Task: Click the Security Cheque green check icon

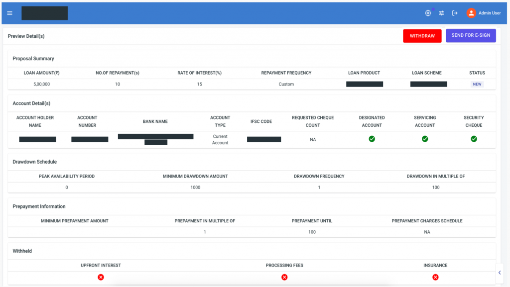Action: click(x=474, y=139)
